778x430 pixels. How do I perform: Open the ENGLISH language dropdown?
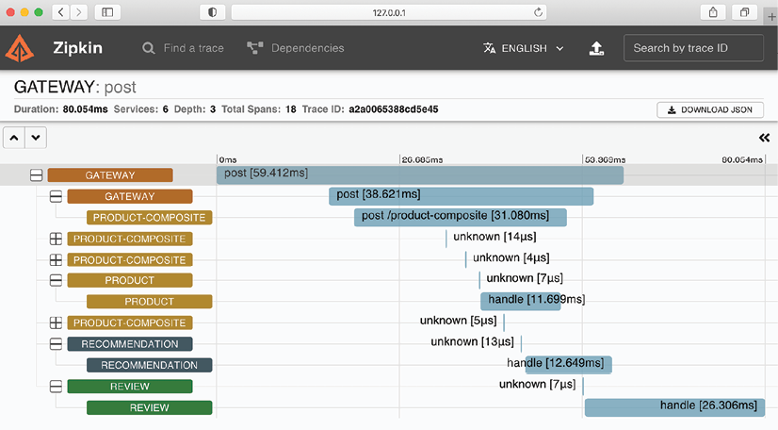pyautogui.click(x=524, y=48)
